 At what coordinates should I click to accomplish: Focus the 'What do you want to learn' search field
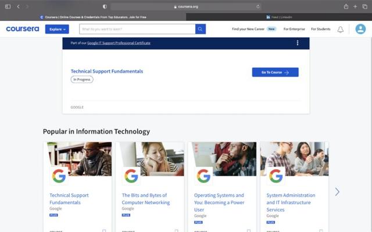coord(137,29)
